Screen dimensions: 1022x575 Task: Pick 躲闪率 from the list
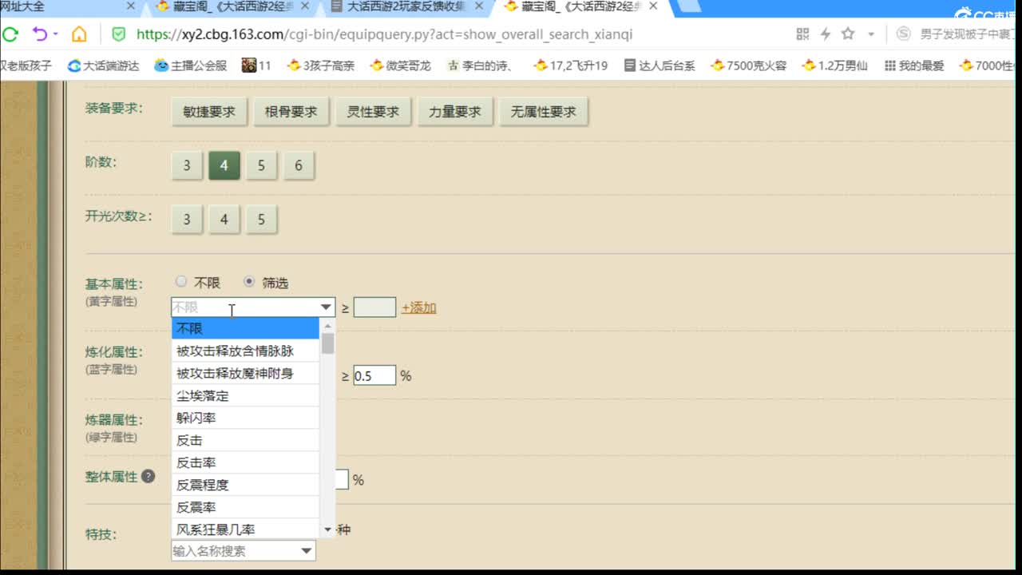coord(246,418)
